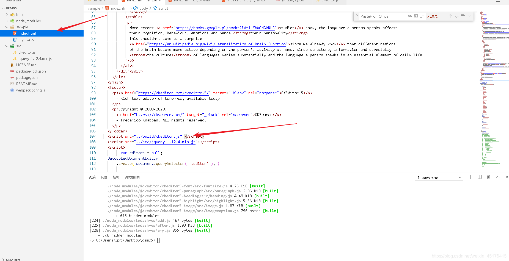Switch to the 问题 problems tab
Image resolution: width=509 pixels, height=261 pixels.
tap(104, 177)
